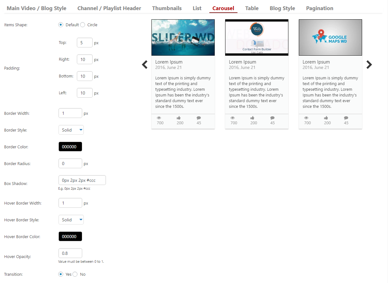
Task: Click the next carousel arrow
Action: coord(369,65)
